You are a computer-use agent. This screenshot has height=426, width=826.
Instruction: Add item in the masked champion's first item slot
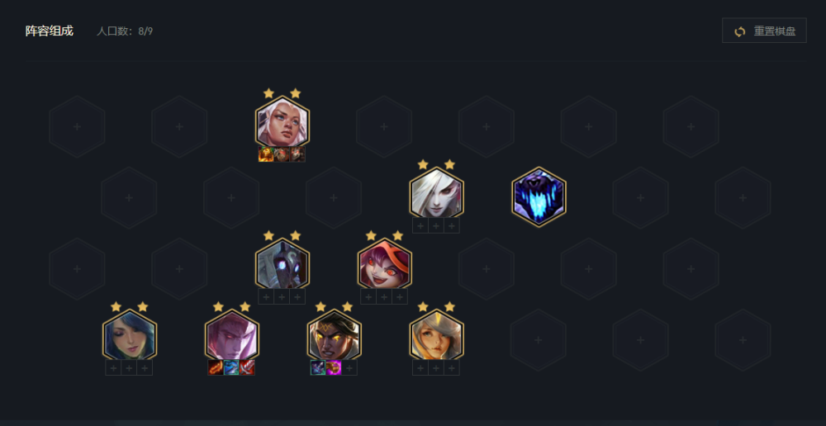coord(266,296)
